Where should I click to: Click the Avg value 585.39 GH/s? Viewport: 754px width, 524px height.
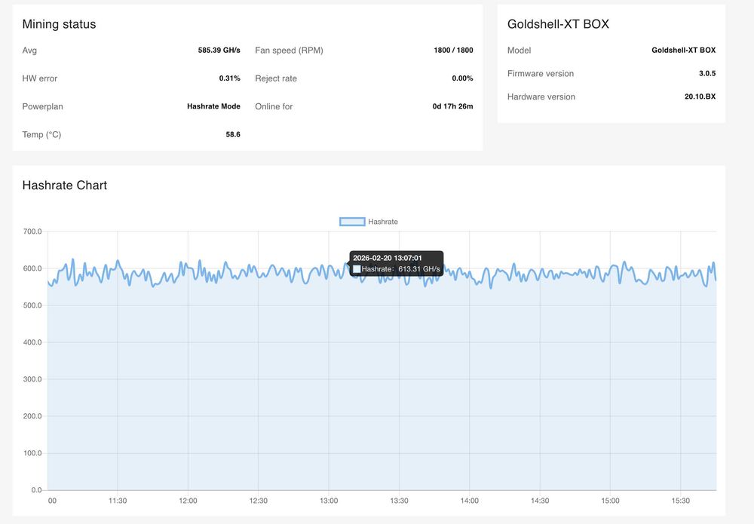219,50
